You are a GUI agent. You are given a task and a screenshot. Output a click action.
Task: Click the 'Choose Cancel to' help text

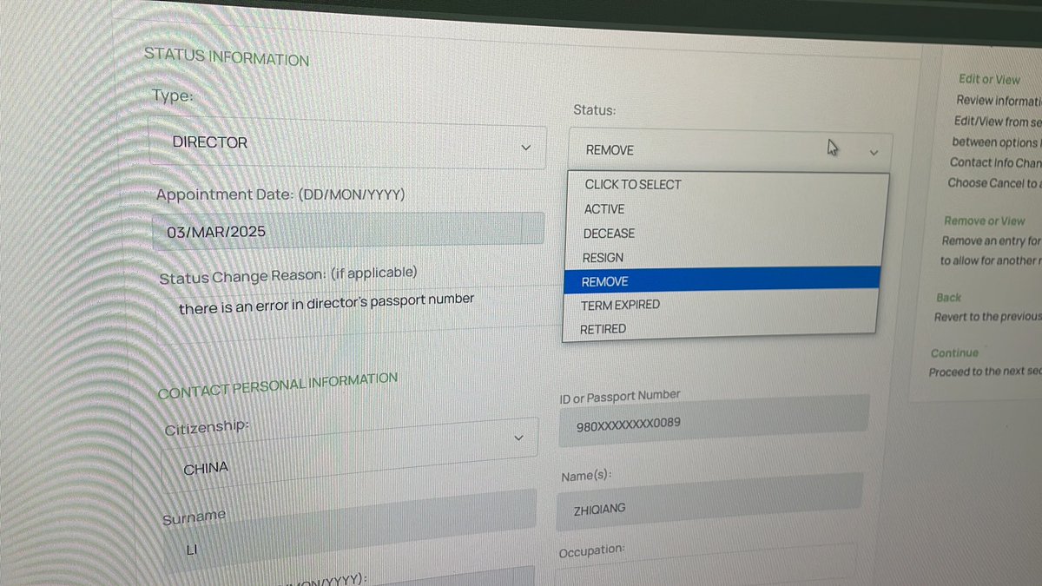993,183
